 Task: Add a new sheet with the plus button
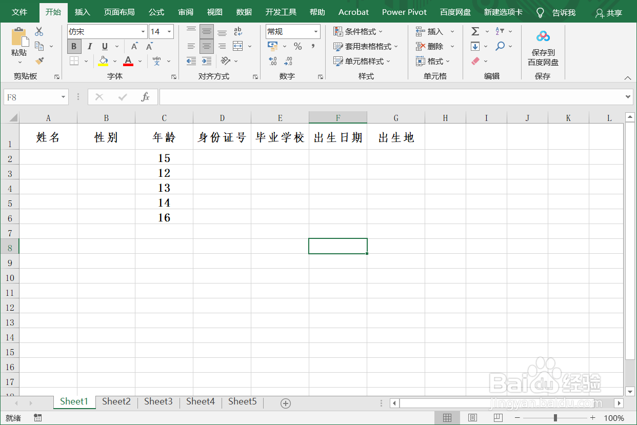click(x=286, y=403)
